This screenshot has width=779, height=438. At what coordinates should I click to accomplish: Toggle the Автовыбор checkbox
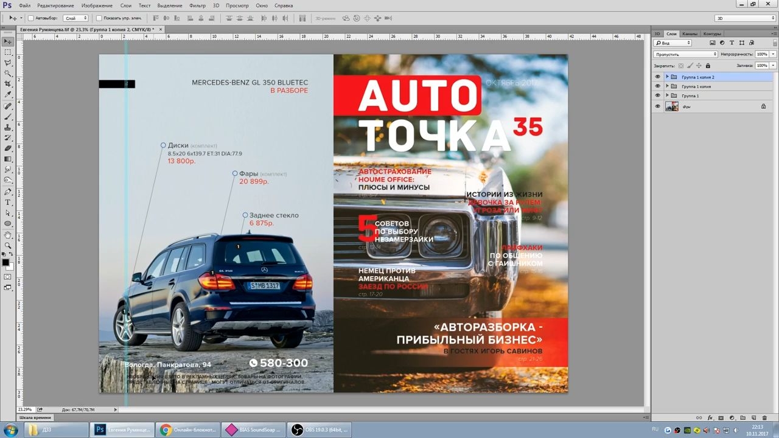(x=31, y=18)
